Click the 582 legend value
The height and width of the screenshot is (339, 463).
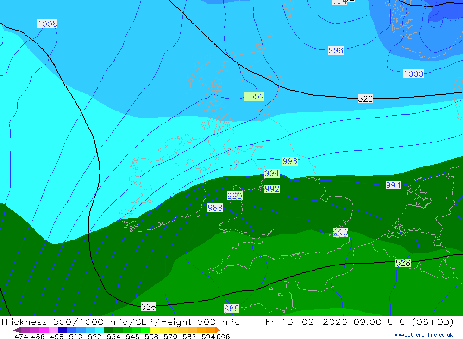tap(189, 337)
